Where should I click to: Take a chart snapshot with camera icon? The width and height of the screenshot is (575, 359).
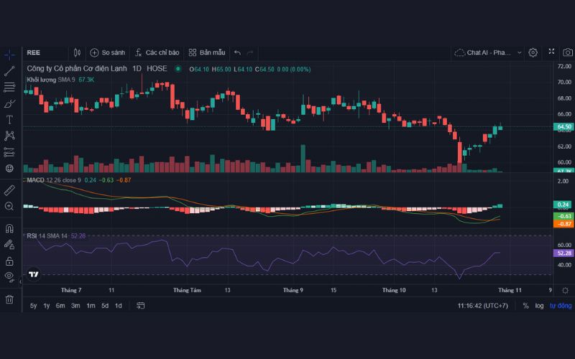[568, 52]
